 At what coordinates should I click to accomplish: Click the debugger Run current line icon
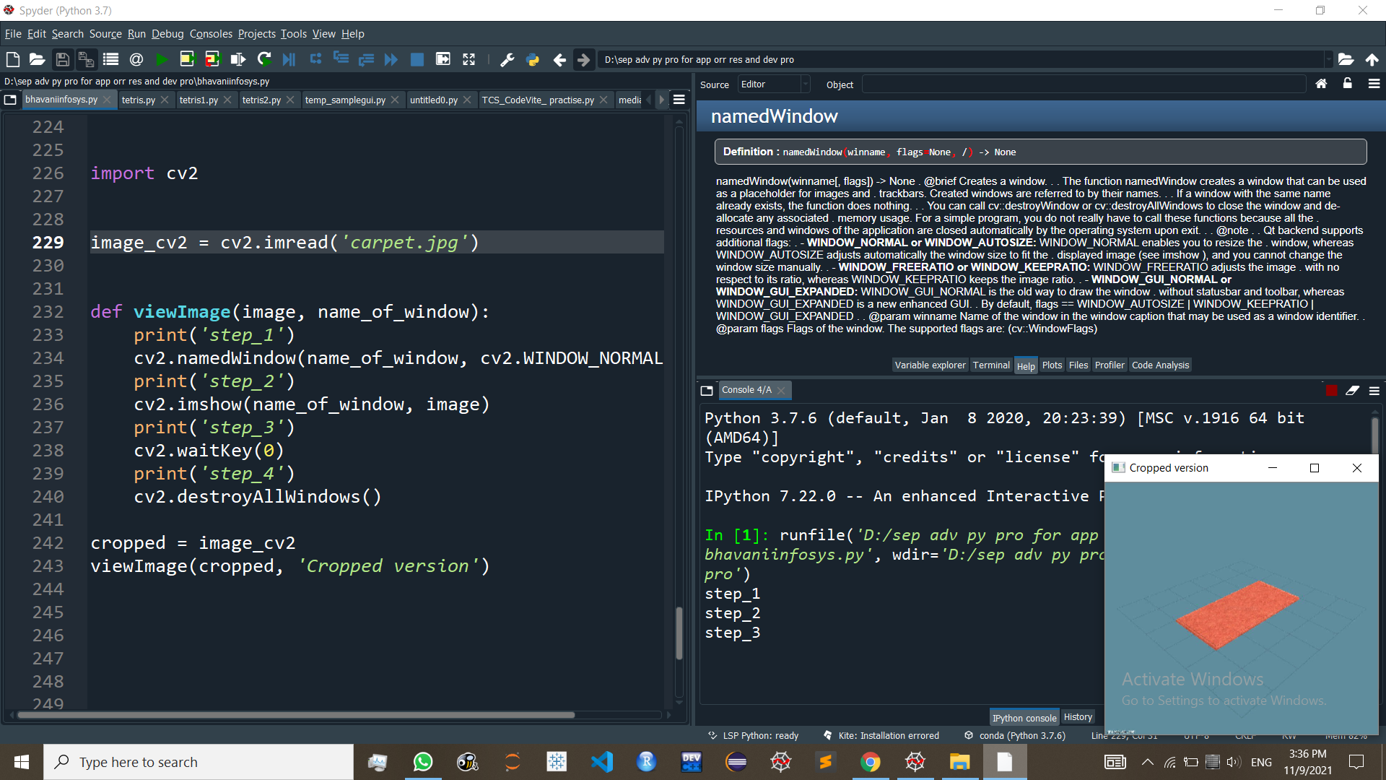[x=315, y=59]
